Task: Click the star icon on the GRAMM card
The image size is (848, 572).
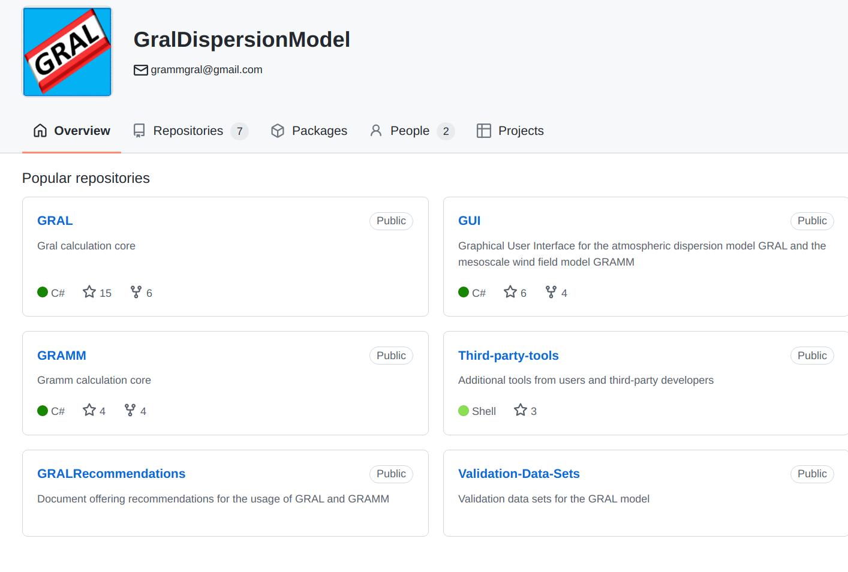Action: coord(89,410)
